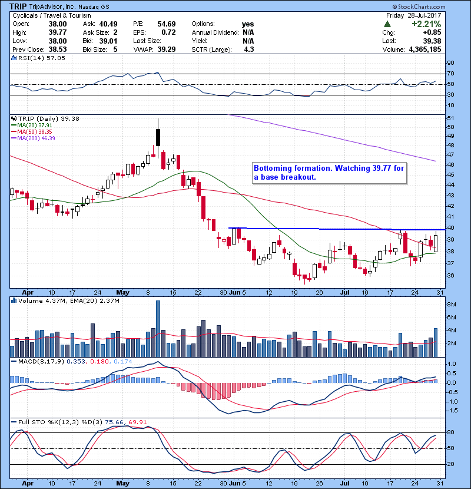The height and width of the screenshot is (489, 471).
Task: Click the Options value yes
Action: coord(248,24)
